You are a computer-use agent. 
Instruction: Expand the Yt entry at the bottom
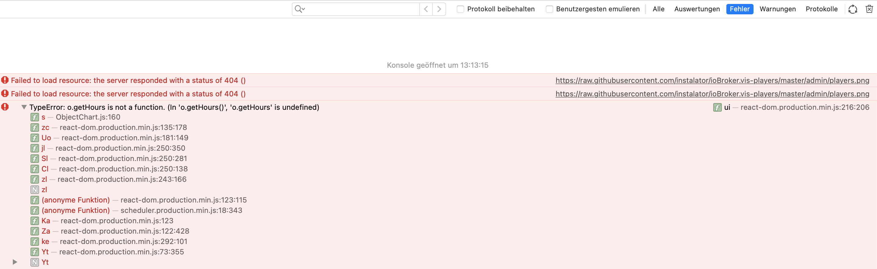(15, 262)
